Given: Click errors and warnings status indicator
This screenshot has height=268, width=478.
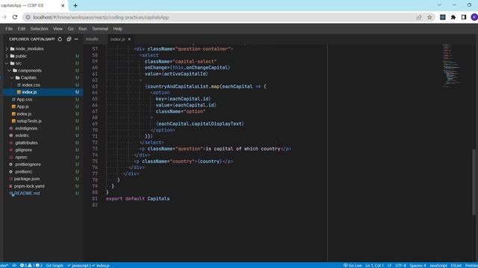Looking at the screenshot, I should click(31, 265).
